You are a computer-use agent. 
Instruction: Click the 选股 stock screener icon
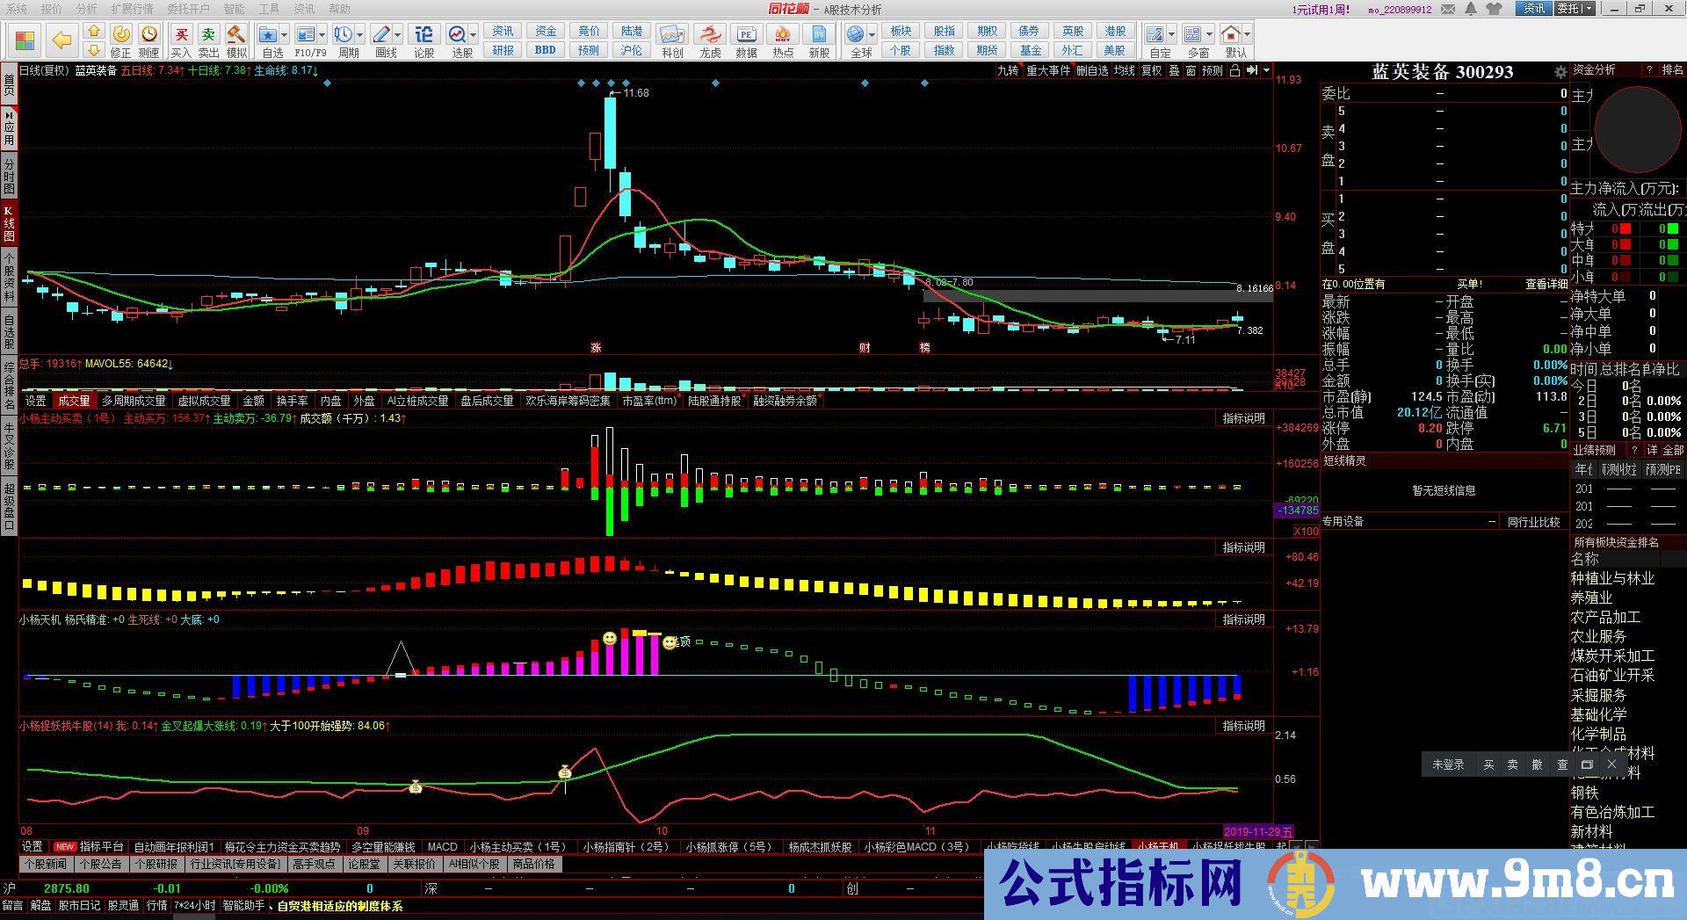coord(457,34)
